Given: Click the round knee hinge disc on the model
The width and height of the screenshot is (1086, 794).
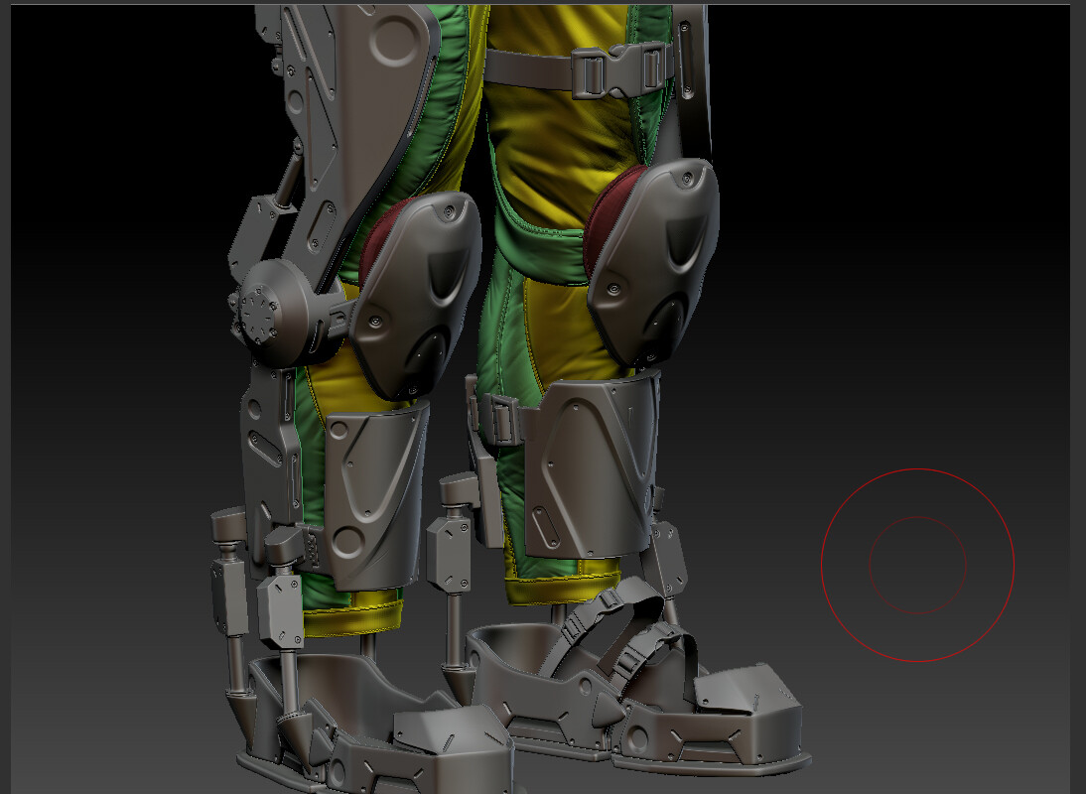Looking at the screenshot, I should click(x=273, y=313).
